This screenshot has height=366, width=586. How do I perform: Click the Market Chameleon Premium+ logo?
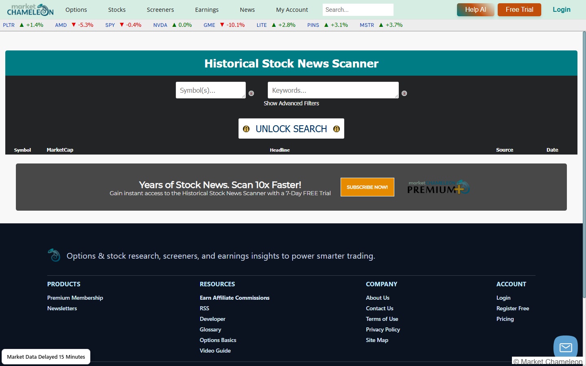(x=439, y=187)
